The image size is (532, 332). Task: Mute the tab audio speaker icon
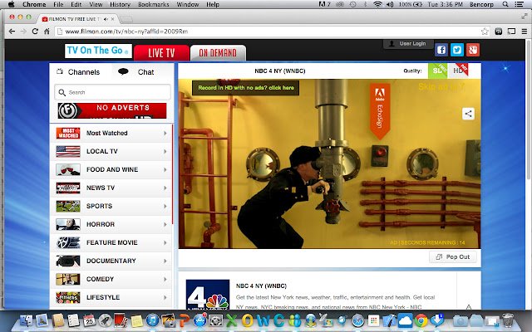click(x=106, y=19)
